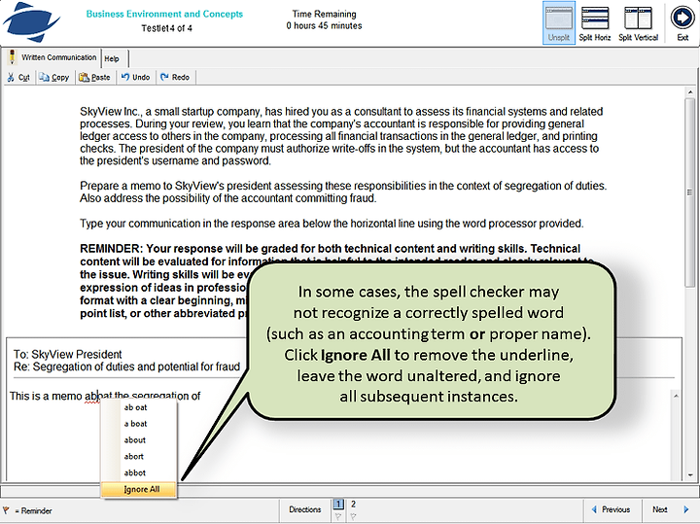The height and width of the screenshot is (524, 700).
Task: Choose the Split Horiz layout icon
Action: [595, 22]
